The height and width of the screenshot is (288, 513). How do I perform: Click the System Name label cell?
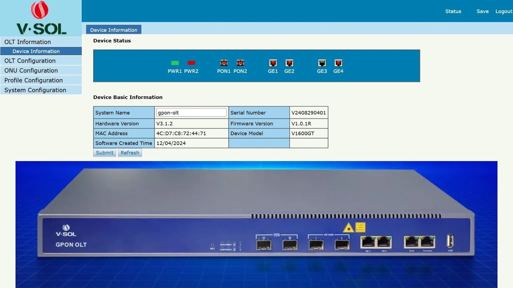click(124, 113)
